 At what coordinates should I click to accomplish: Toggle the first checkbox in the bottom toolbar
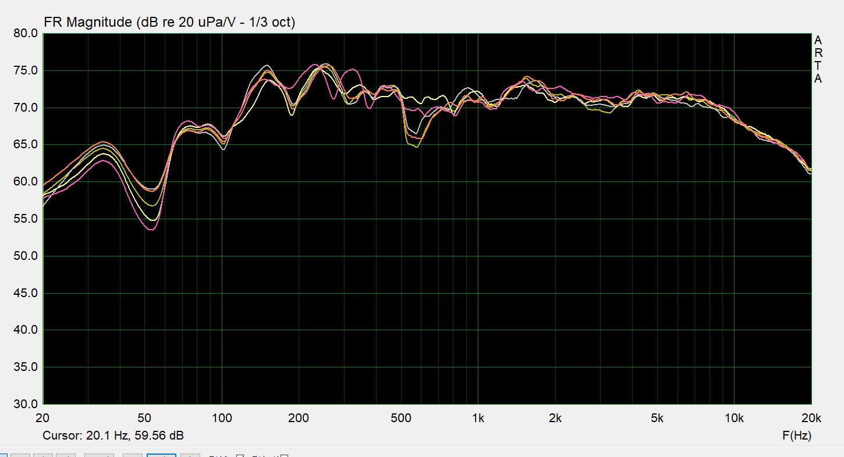click(x=240, y=456)
